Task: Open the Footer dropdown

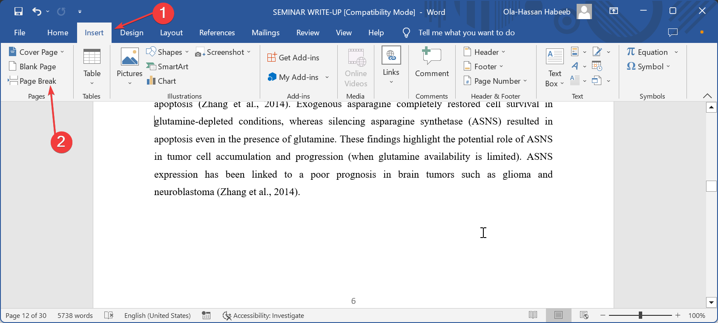Action: click(483, 66)
